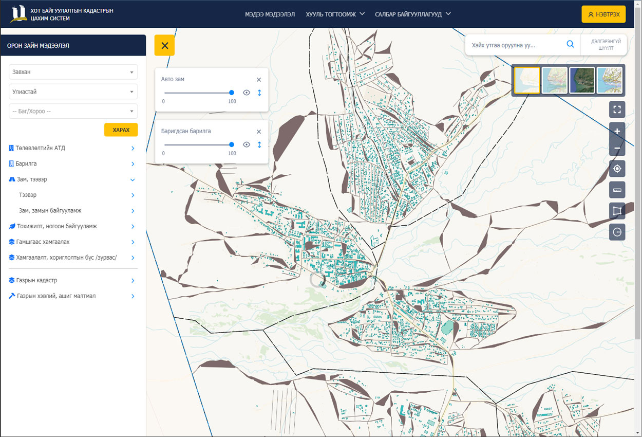642x437 pixels.
Task: Select the satellite imagery basemap thumbnail
Action: 582,80
